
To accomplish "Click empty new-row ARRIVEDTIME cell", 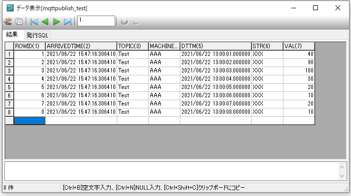I will pos(81,121).
